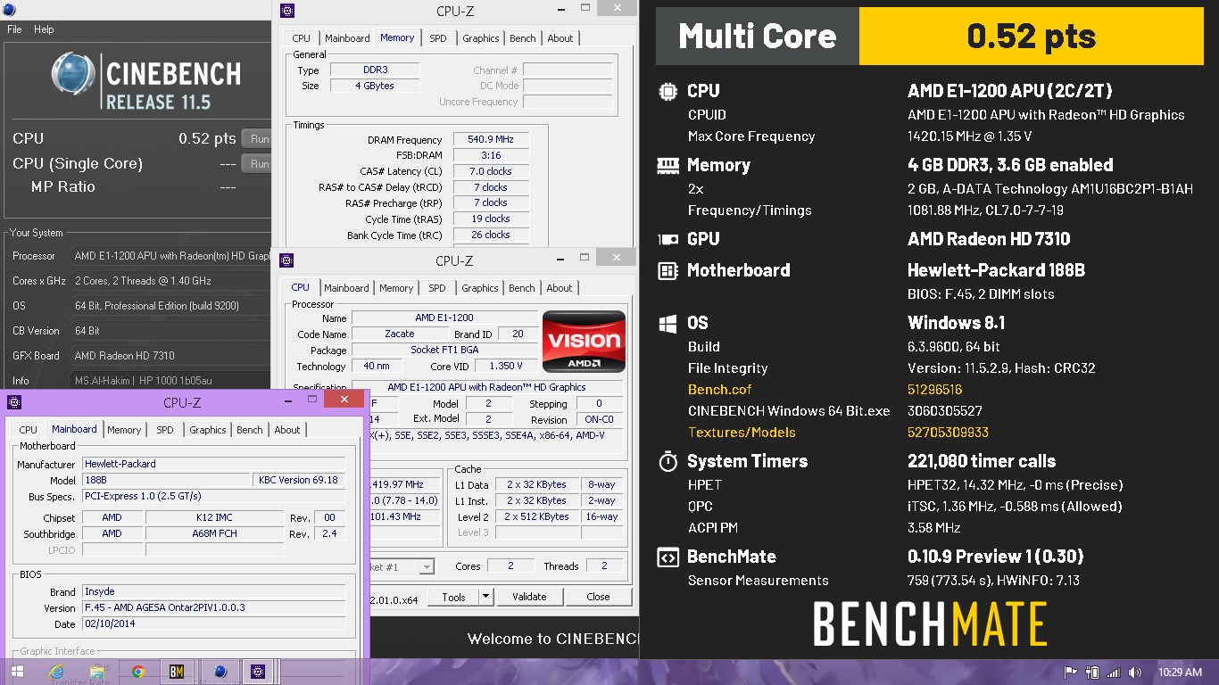Click CPU-Z chip icon of purple Mainboard window
This screenshot has height=685, width=1219.
(13, 402)
